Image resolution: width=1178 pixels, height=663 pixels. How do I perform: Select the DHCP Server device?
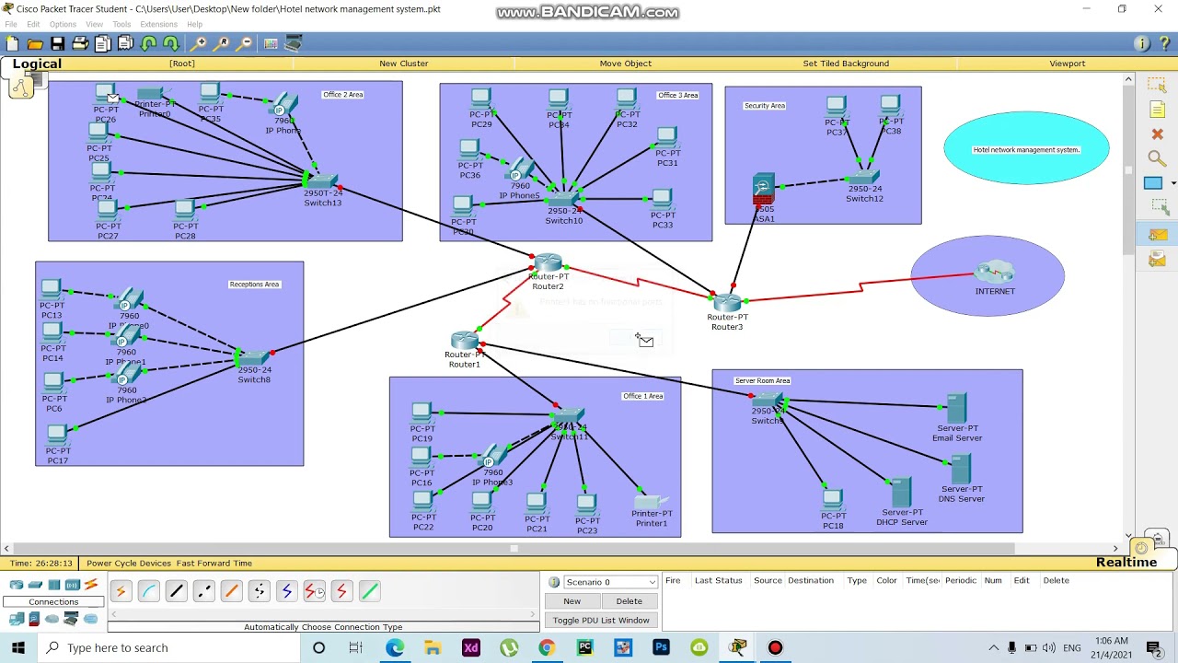900,493
